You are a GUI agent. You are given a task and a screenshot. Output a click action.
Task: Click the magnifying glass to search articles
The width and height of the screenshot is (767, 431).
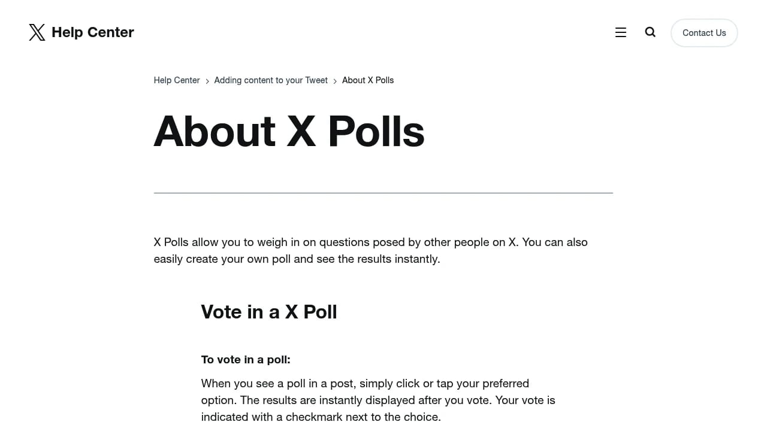pos(650,32)
